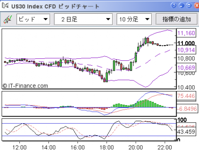Image resolution: width=199 pixels, height=151 pixels.
Task: Click the tall green candle near 20:00
Action: tap(136, 57)
